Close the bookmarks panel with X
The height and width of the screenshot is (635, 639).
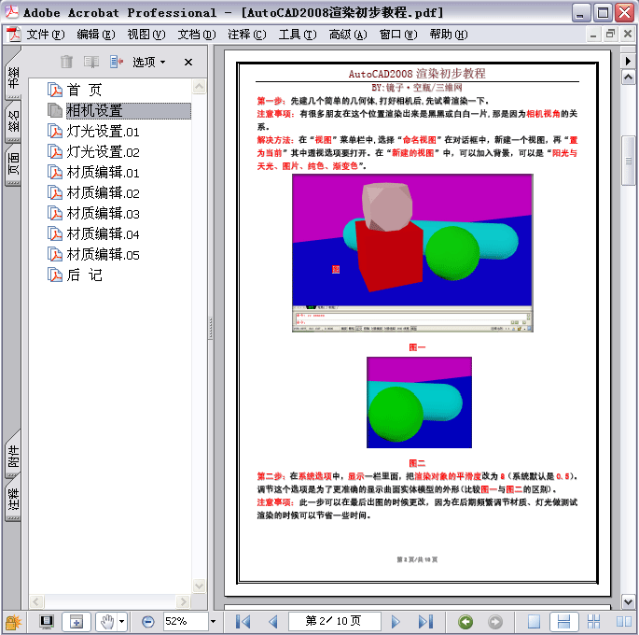pyautogui.click(x=188, y=62)
